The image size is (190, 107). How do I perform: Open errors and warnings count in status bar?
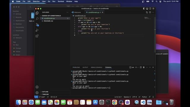tap(54, 97)
